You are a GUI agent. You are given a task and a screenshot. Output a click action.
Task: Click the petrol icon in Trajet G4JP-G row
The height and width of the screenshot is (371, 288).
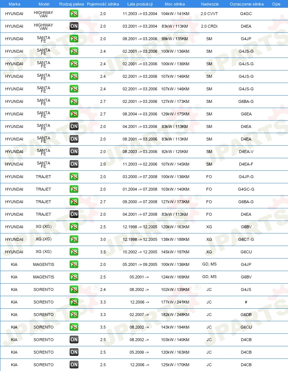click(x=74, y=177)
